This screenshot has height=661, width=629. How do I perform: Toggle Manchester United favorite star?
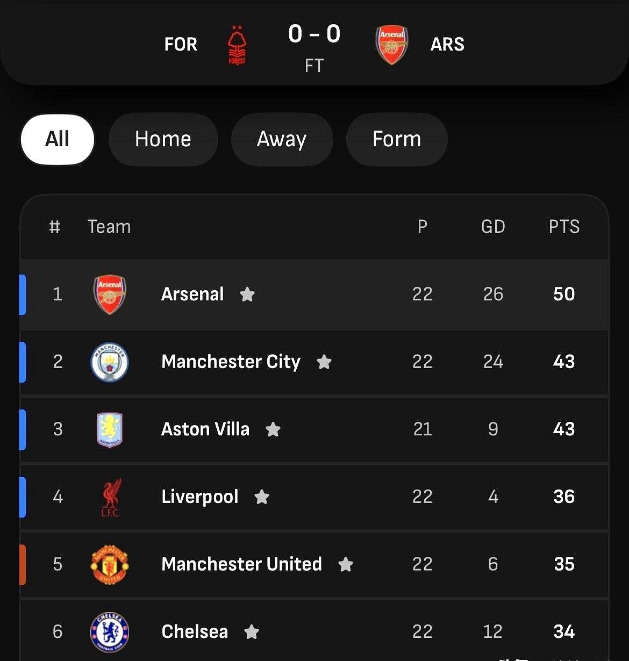pos(346,564)
